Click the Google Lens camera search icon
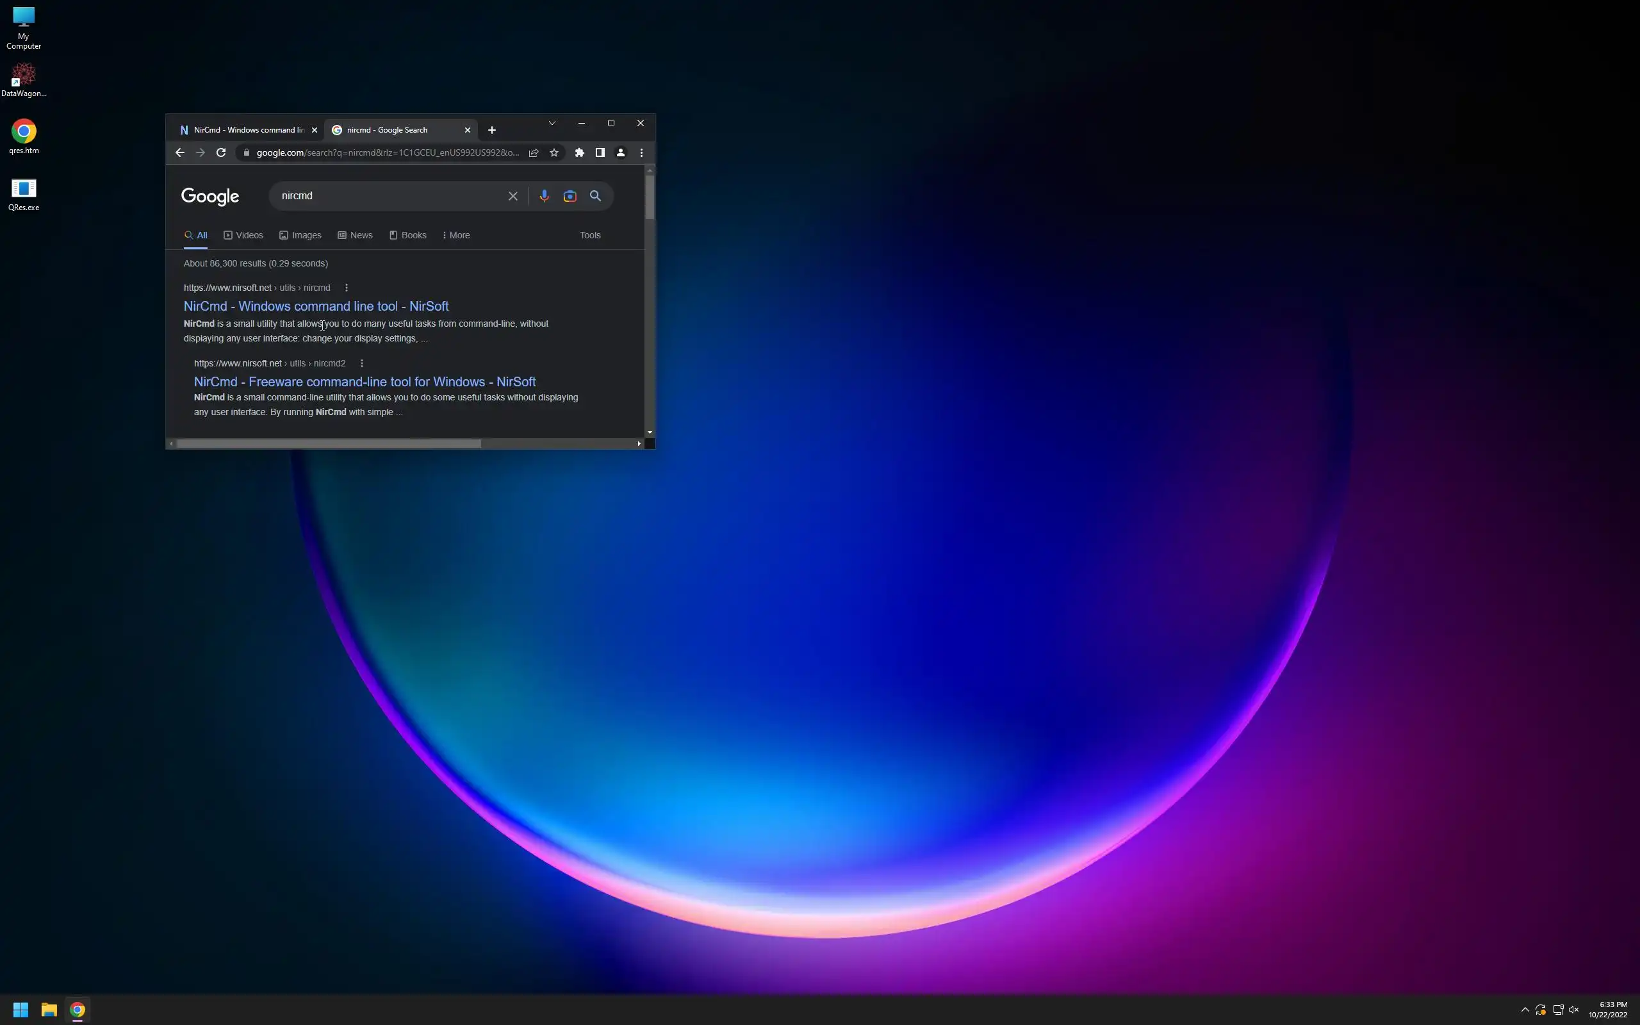This screenshot has width=1640, height=1025. pos(570,196)
